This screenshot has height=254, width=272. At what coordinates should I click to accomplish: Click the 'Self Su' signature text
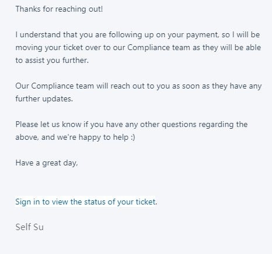coord(29,227)
